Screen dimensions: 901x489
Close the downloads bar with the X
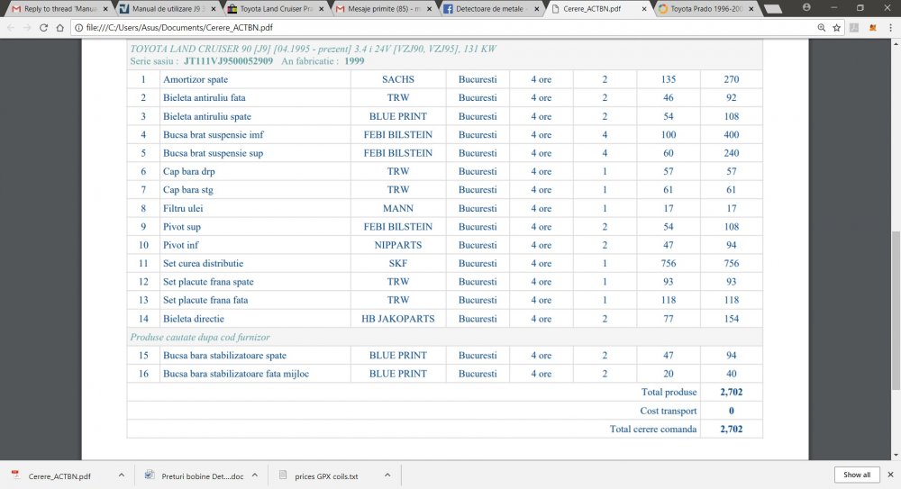[891, 475]
